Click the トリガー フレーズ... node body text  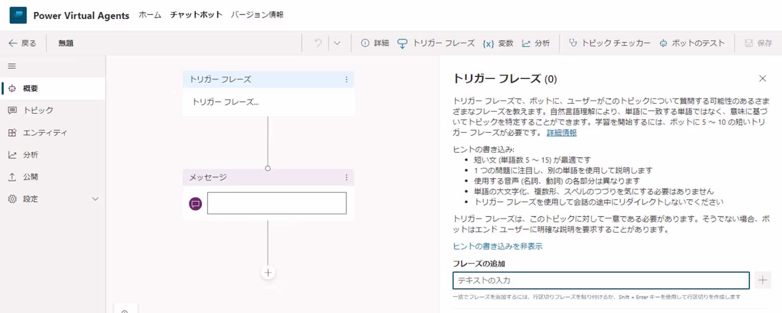(225, 102)
